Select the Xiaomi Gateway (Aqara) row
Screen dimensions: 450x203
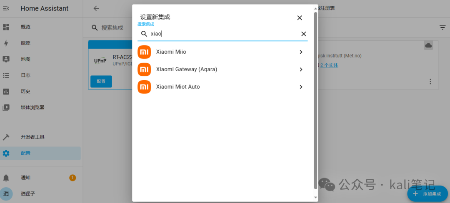click(x=222, y=69)
